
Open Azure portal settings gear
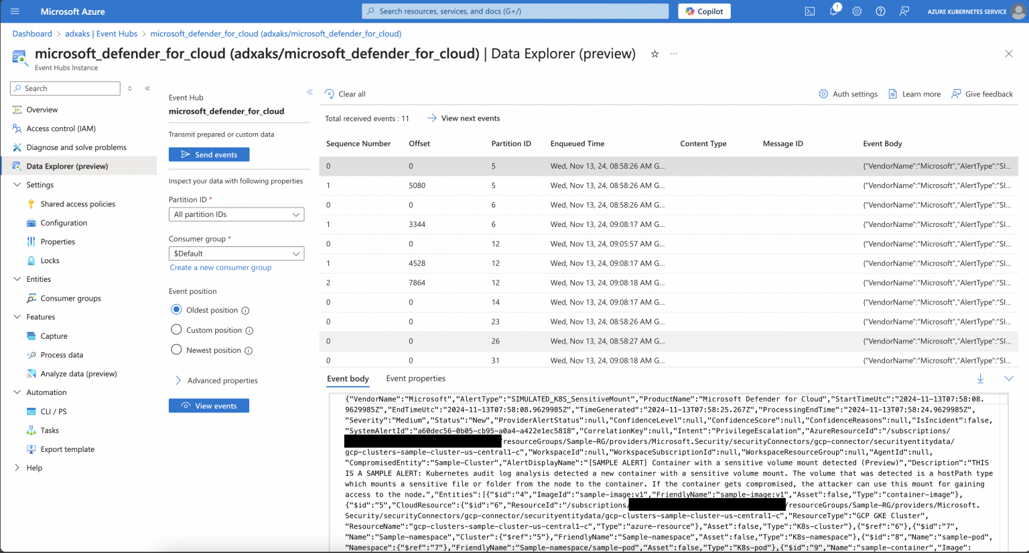pos(856,11)
